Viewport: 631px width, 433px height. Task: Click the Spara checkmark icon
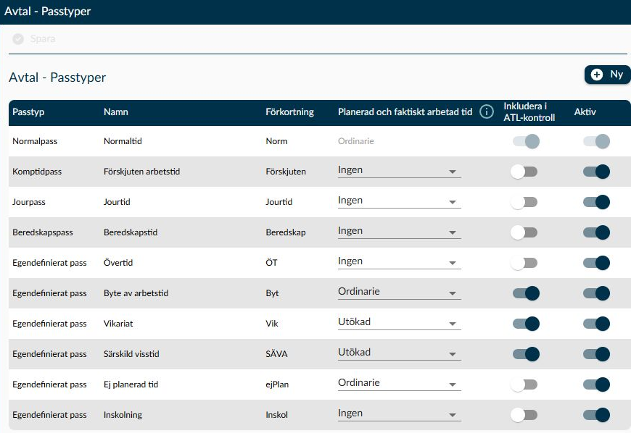click(x=18, y=39)
